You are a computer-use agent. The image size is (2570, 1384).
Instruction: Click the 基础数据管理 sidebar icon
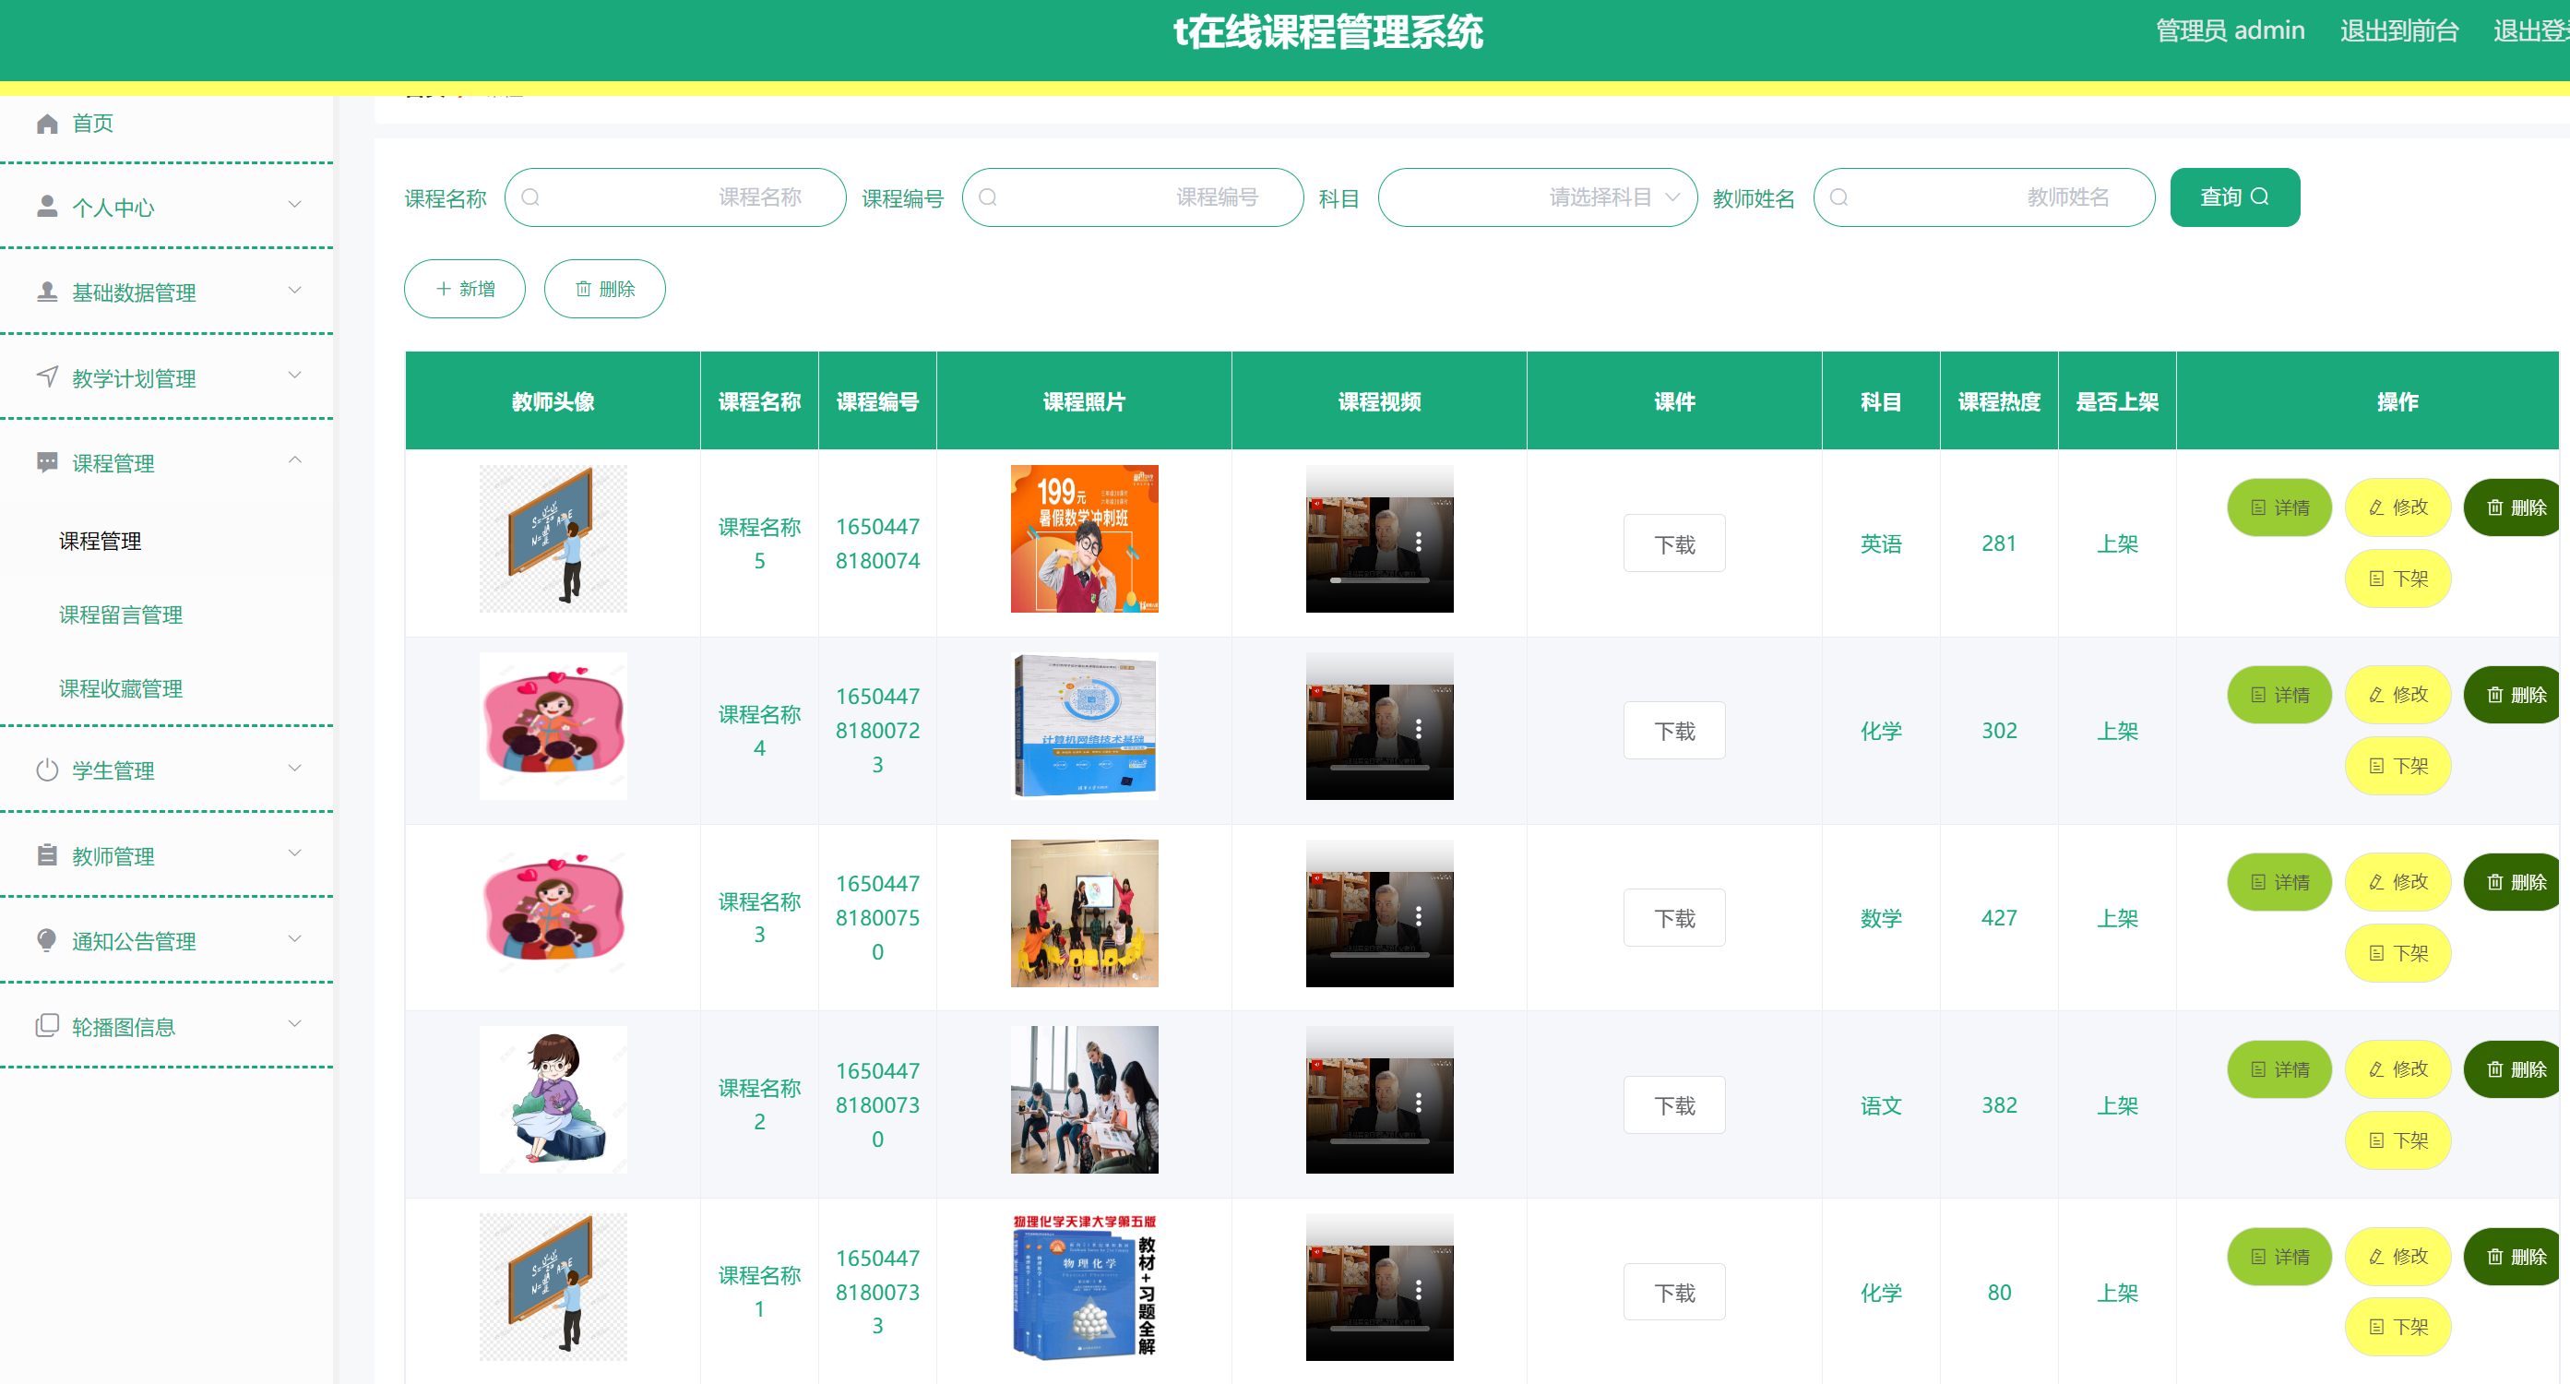coord(47,291)
